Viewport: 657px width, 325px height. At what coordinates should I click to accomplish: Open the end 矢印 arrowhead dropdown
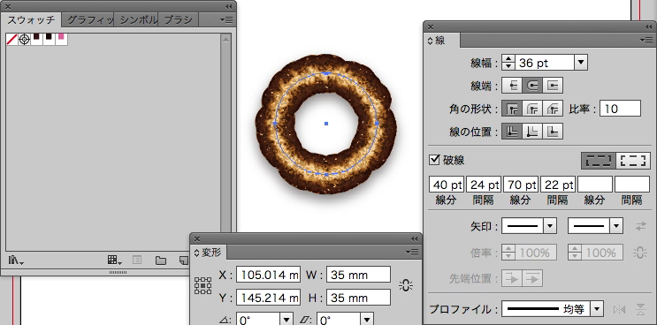click(x=616, y=226)
